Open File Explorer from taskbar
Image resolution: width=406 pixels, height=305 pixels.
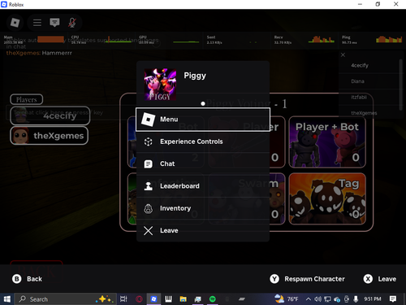click(184, 299)
